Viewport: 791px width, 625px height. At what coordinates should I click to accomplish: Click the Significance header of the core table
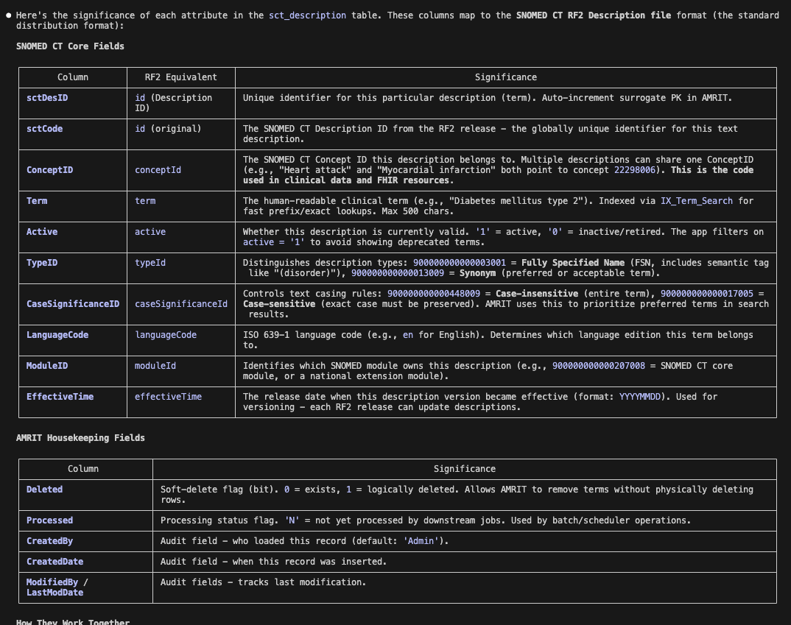pyautogui.click(x=505, y=77)
